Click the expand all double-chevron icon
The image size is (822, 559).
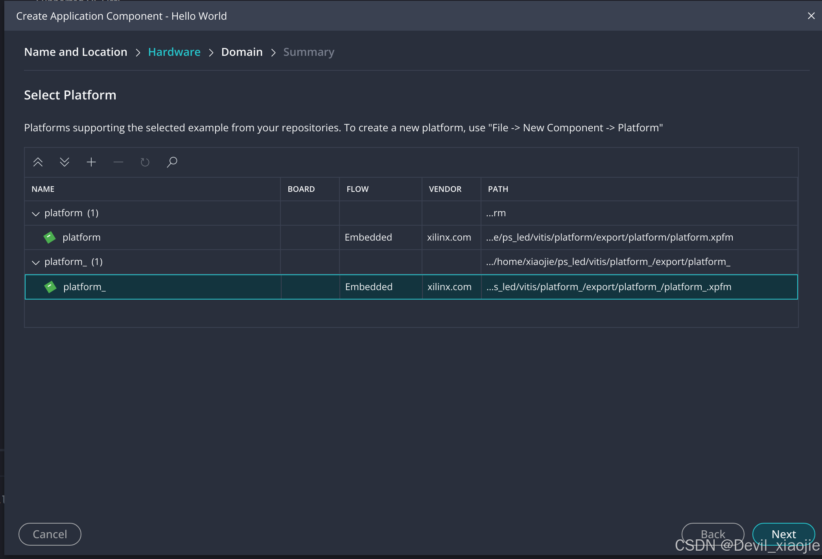(x=65, y=162)
